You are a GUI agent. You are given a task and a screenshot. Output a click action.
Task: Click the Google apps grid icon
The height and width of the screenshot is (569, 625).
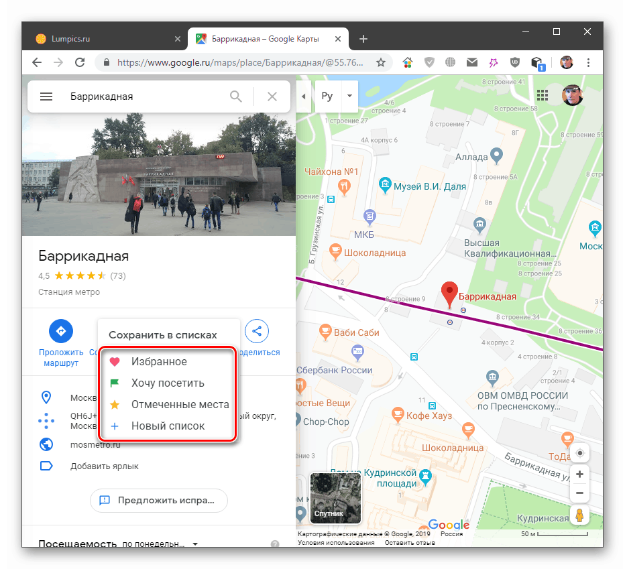(x=543, y=95)
